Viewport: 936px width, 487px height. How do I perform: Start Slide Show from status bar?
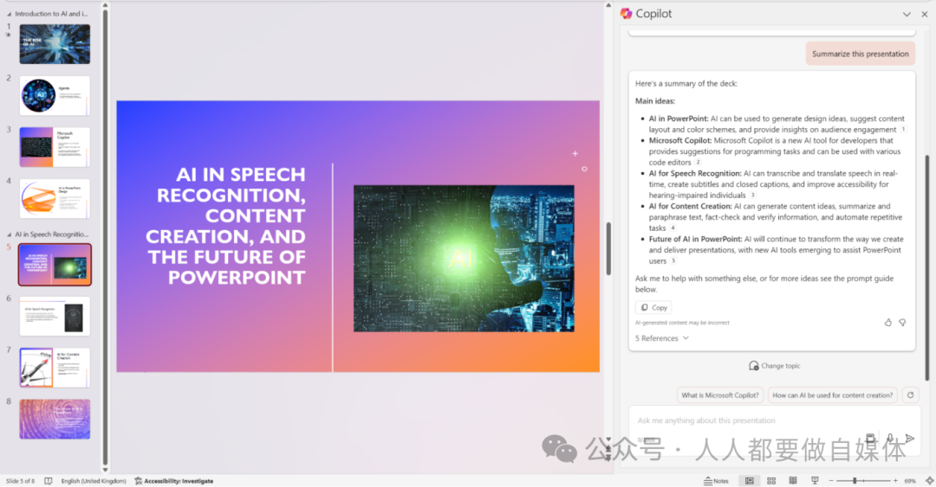tap(815, 480)
